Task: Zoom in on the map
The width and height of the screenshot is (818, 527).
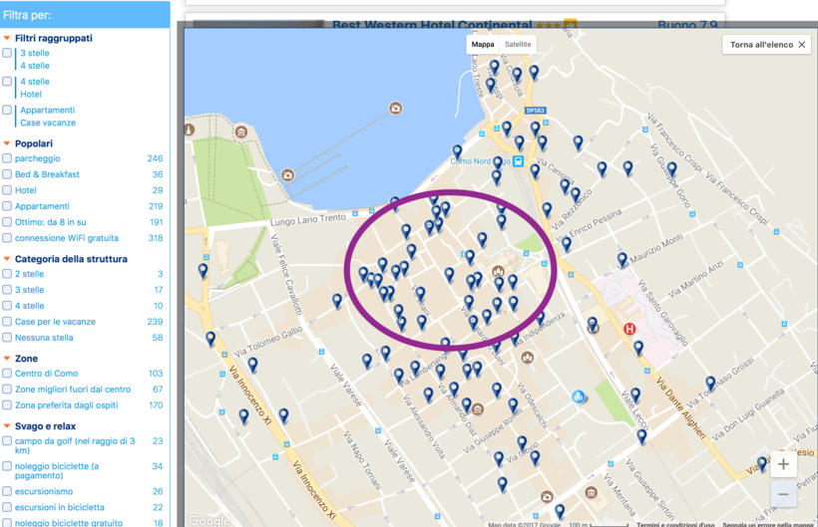Action: 783,464
